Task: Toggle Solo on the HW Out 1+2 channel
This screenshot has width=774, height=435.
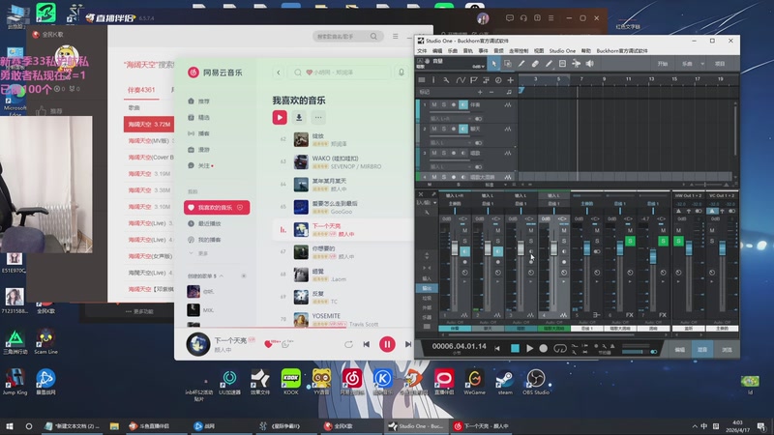Action: point(679,241)
